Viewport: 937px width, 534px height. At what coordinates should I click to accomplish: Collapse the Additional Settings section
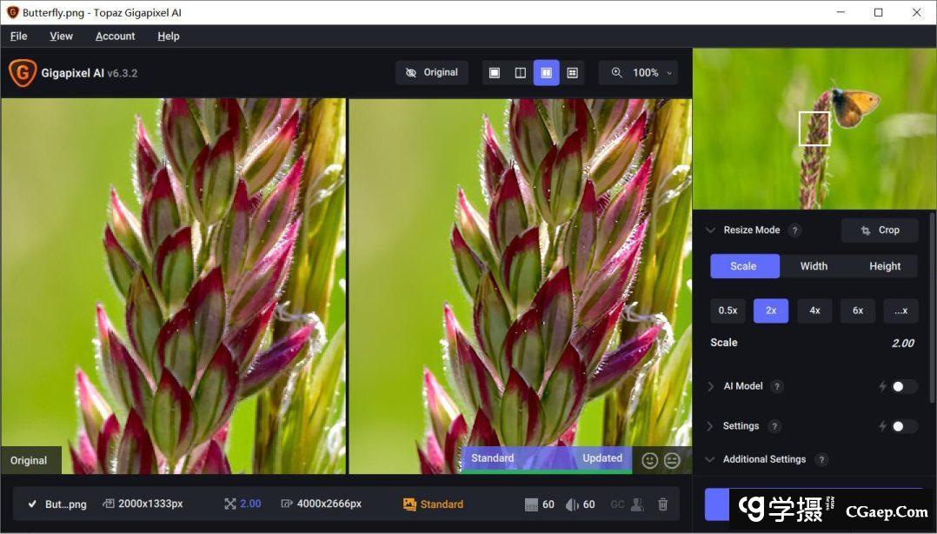pos(710,459)
